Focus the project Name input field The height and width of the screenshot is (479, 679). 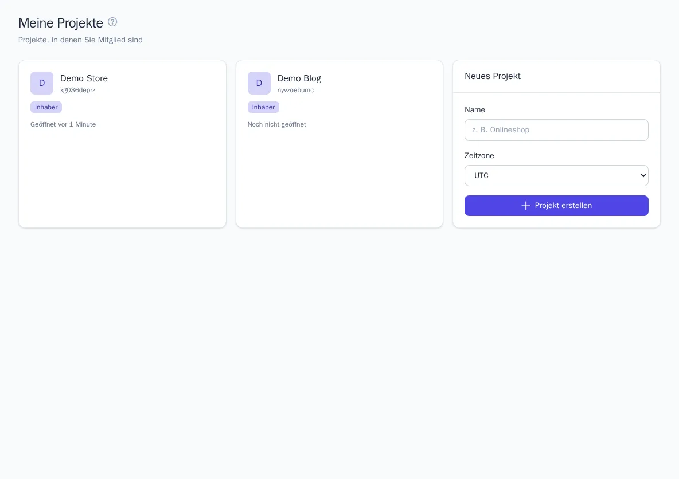tap(556, 130)
